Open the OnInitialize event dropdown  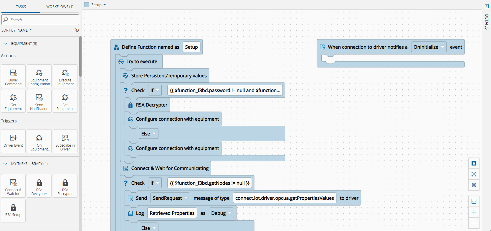coord(429,47)
